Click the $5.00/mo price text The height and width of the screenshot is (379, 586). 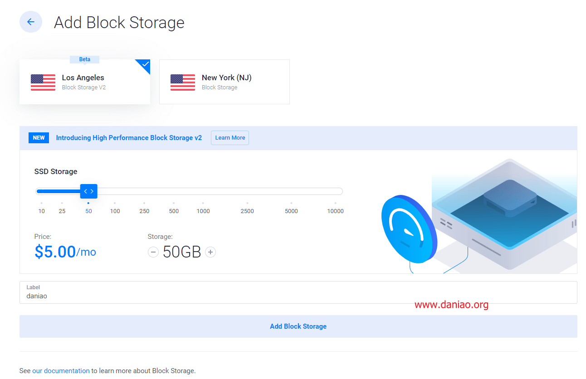tap(65, 252)
